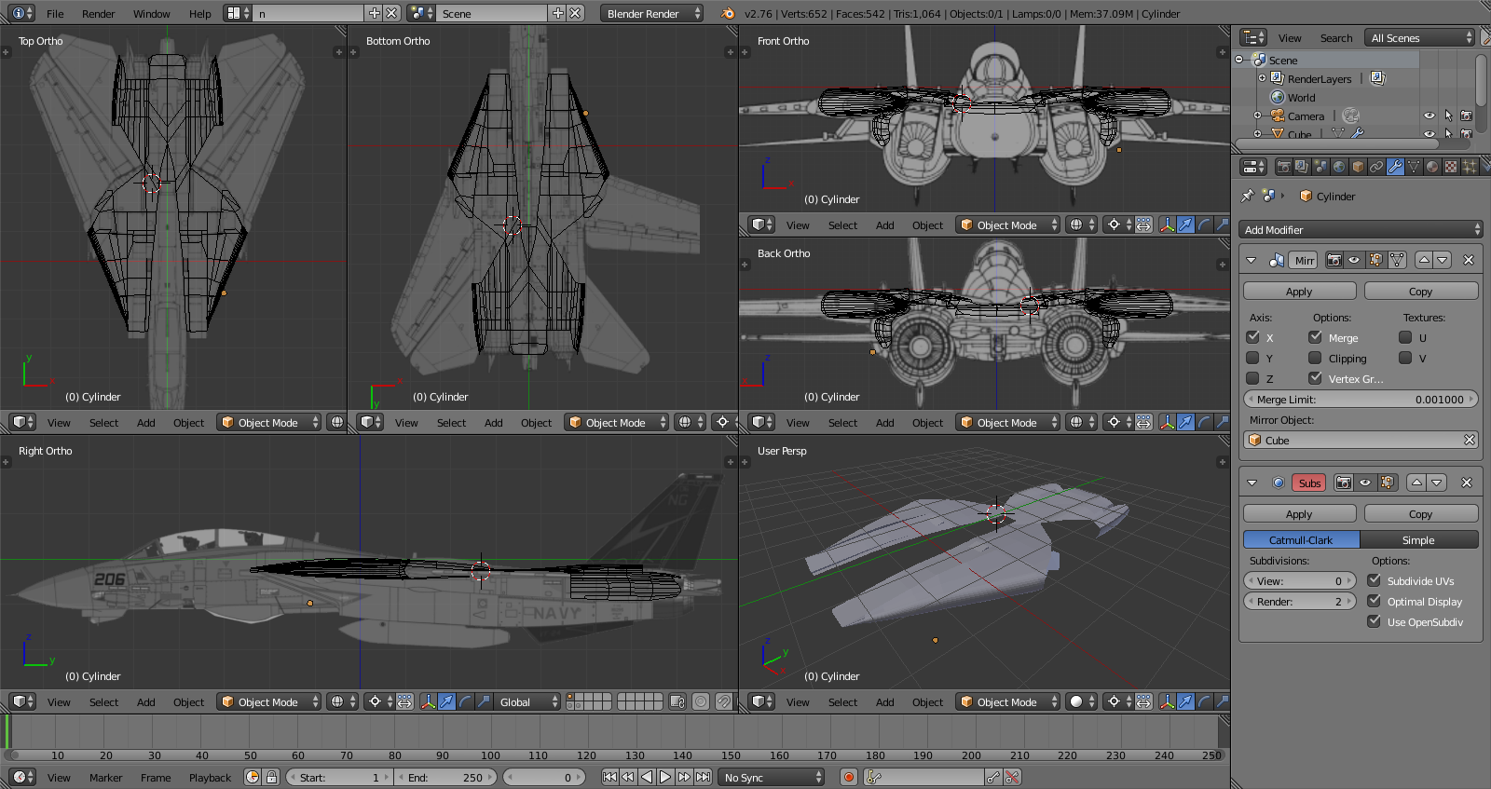This screenshot has height=789, width=1491.
Task: Click the insert keyframe icon in timeline
Action: click(993, 777)
